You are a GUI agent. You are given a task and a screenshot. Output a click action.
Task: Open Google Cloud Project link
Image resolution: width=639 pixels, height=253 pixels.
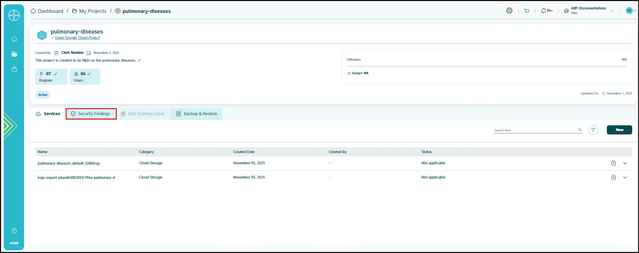(x=77, y=38)
